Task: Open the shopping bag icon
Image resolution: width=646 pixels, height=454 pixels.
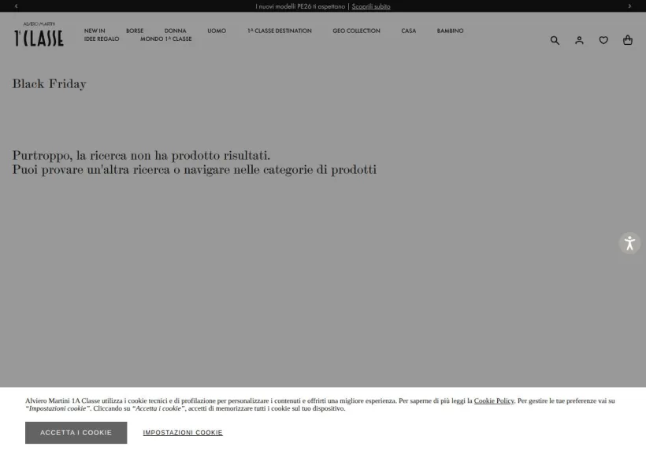Action: pyautogui.click(x=627, y=40)
